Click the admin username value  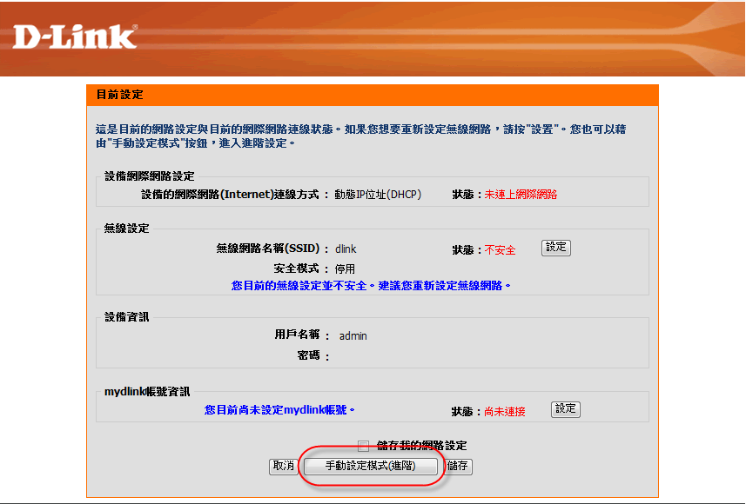[353, 335]
